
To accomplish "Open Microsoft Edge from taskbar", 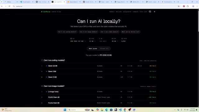I will (x=106, y=110).
